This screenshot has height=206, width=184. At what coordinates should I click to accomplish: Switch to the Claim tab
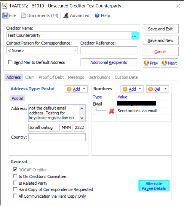pyautogui.click(x=30, y=77)
